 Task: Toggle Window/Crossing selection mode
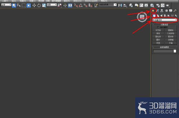[29, 5]
